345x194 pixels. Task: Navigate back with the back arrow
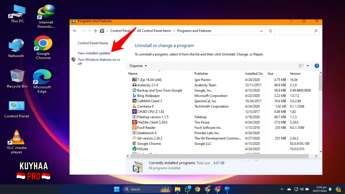pyautogui.click(x=75, y=31)
